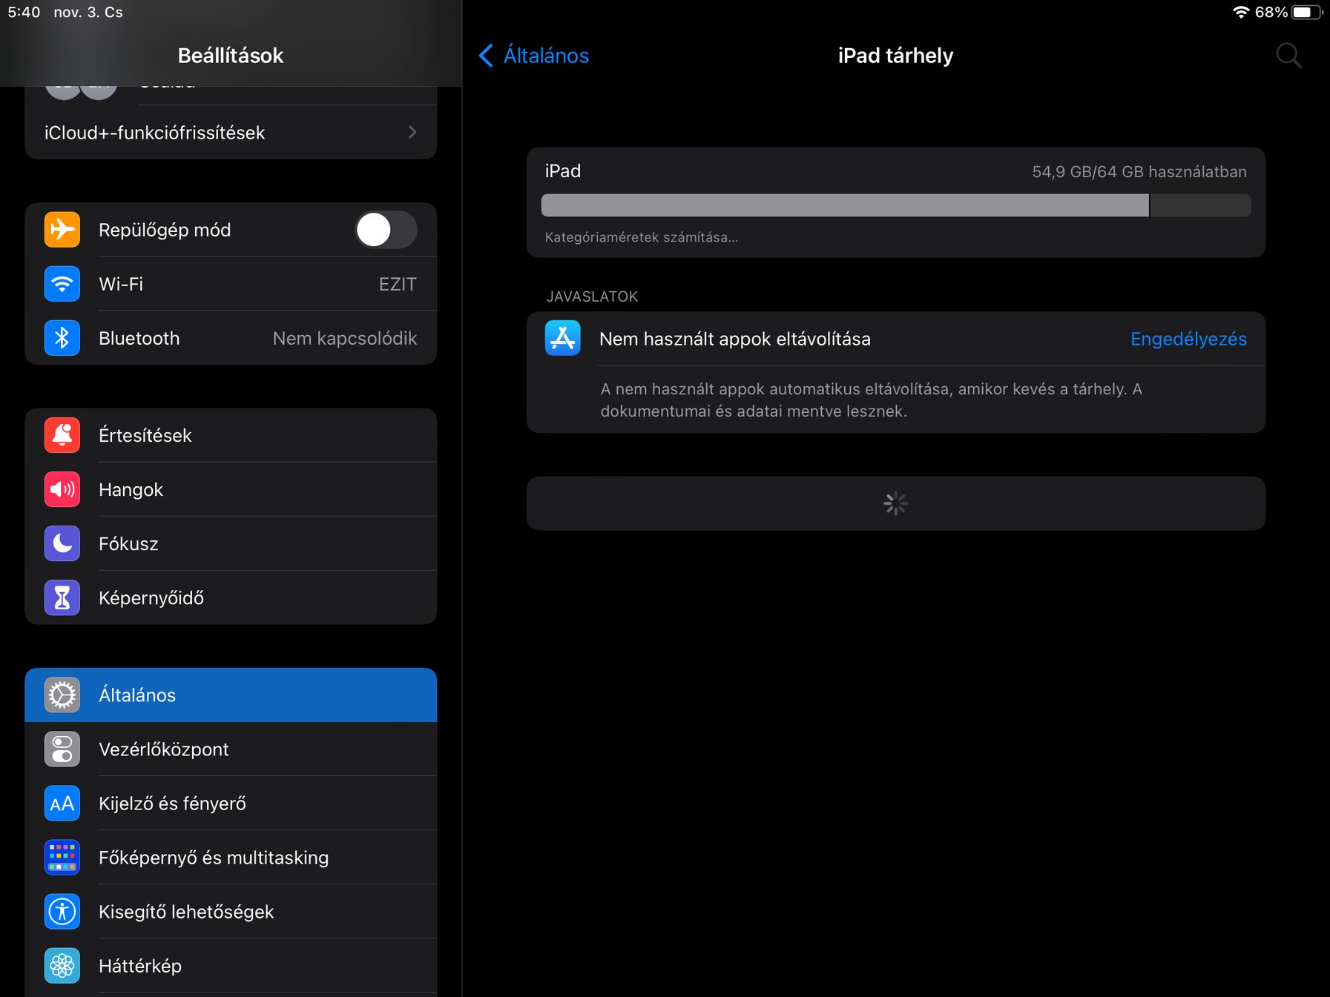Tap the Főképernyő és multitasking grid icon
1330x997 pixels.
point(62,857)
